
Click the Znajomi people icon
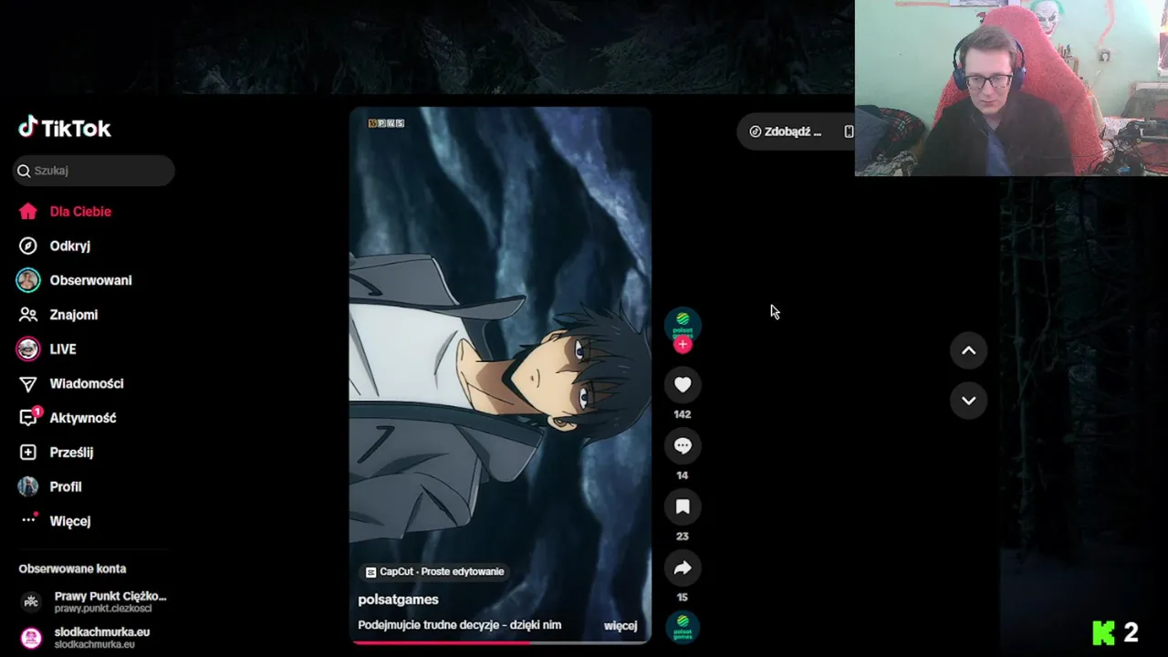pos(28,315)
